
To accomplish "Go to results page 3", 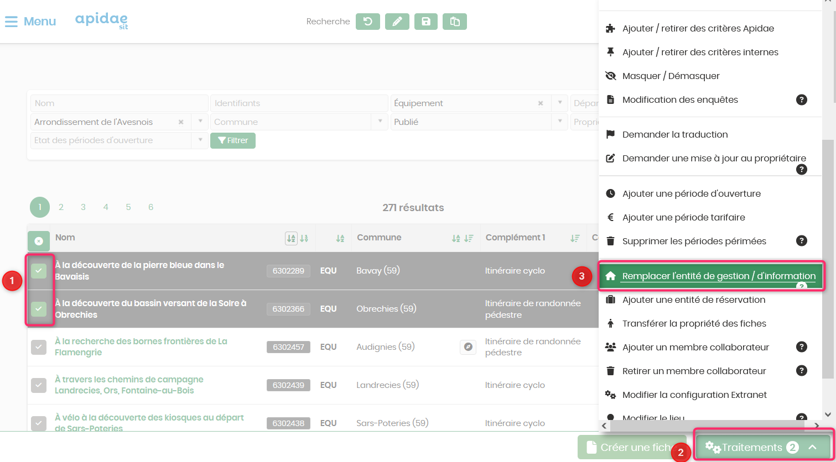I will 83,207.
